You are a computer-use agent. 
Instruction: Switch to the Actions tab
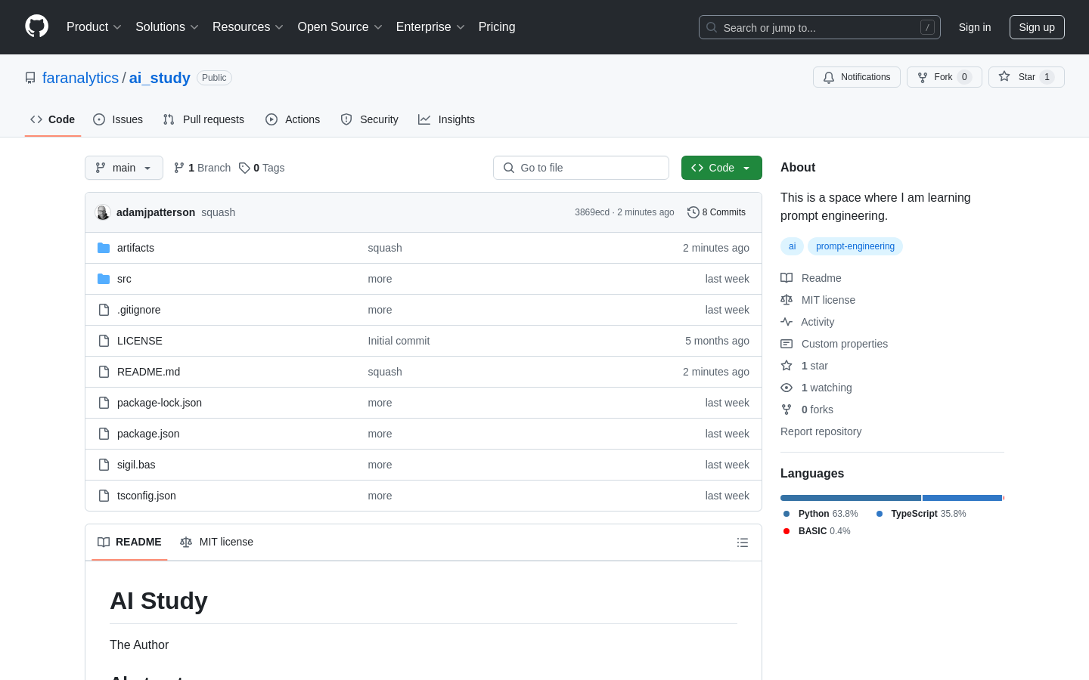(x=293, y=119)
